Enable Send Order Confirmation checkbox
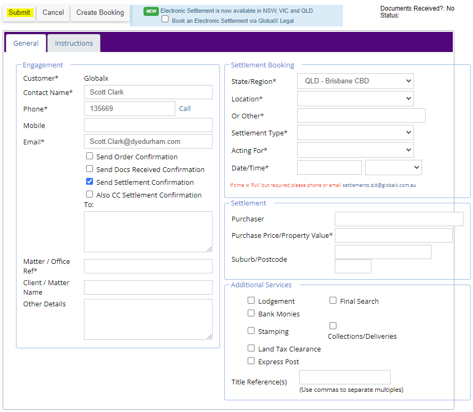Image resolution: width=473 pixels, height=412 pixels. [90, 156]
